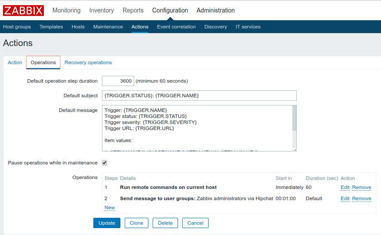Click the 'Actions' page heading
381x235 pixels.
pos(18,43)
